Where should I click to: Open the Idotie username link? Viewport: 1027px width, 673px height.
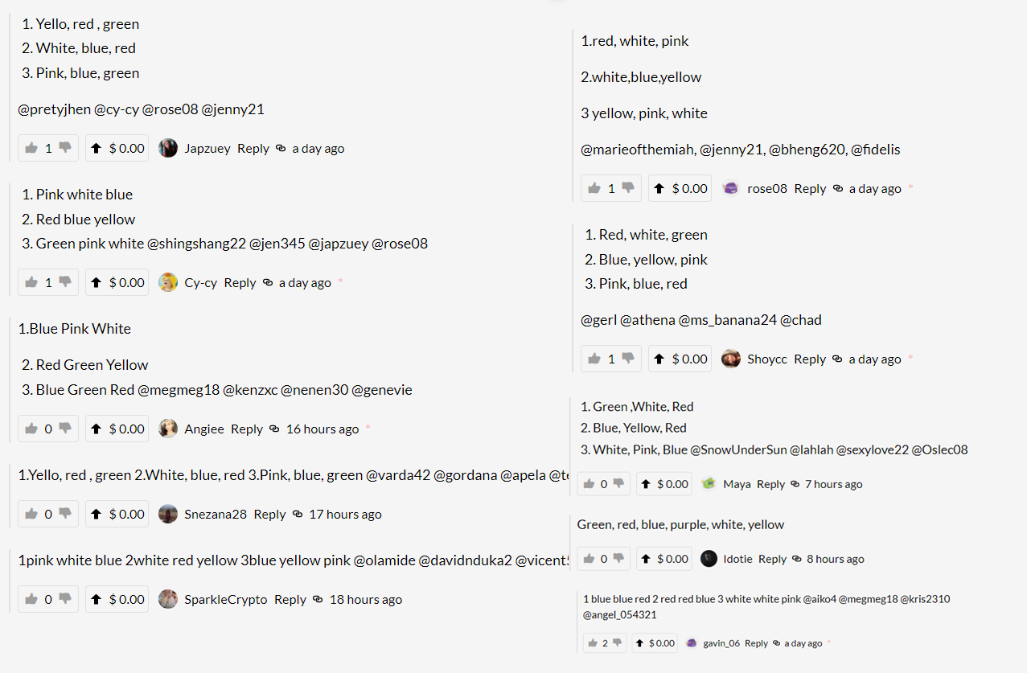(x=737, y=559)
